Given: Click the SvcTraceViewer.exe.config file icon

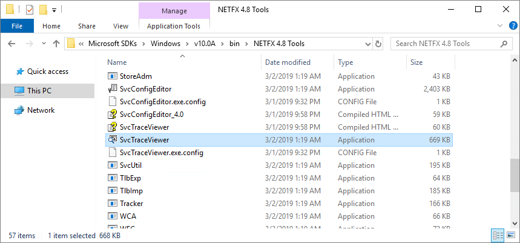Looking at the screenshot, I should pos(113,153).
